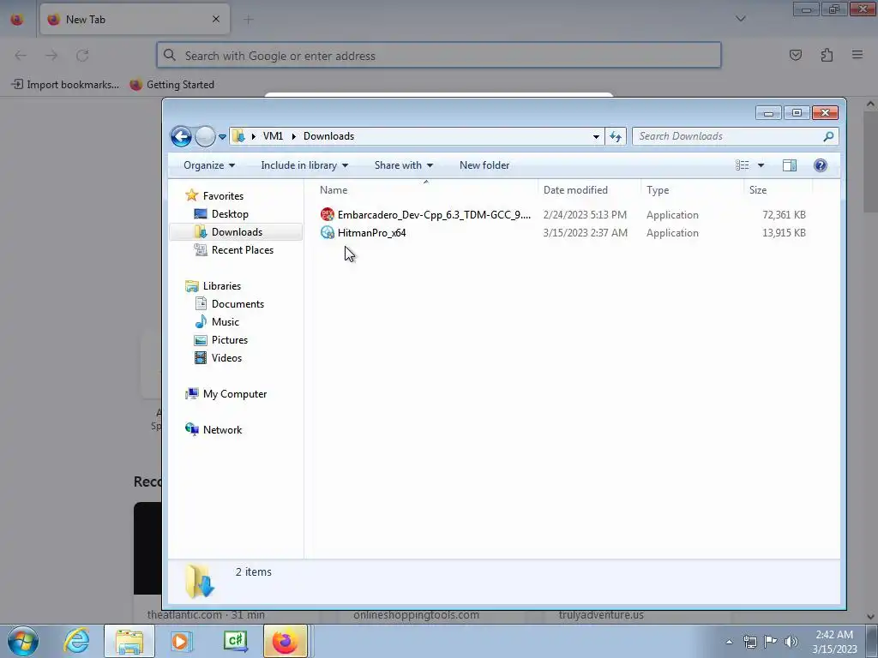The image size is (878, 658).
Task: Open the Getting Started bookmark
Action: click(x=171, y=85)
